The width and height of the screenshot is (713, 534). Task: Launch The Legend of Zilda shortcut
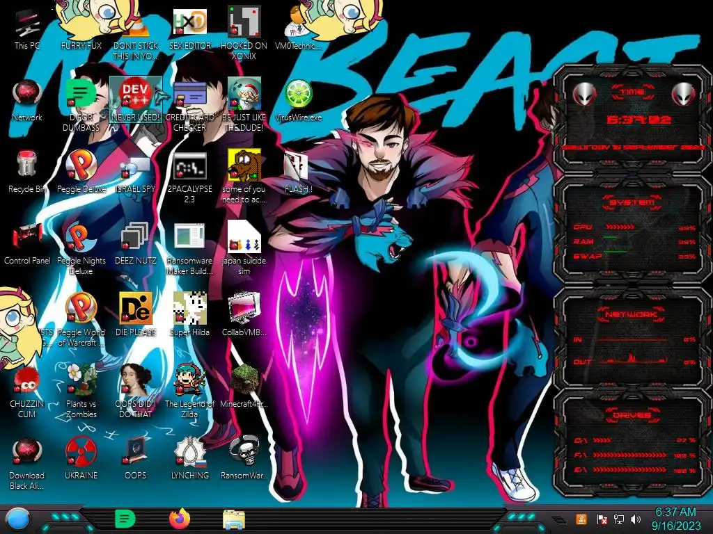point(190,392)
